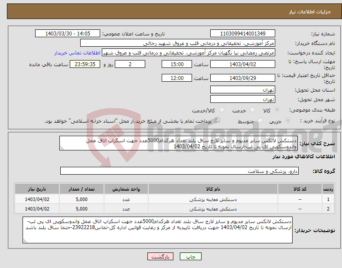The image size is (342, 268).
Task: Click row 1 item name دستکش معاینه پزشکی
Action: pos(213,199)
